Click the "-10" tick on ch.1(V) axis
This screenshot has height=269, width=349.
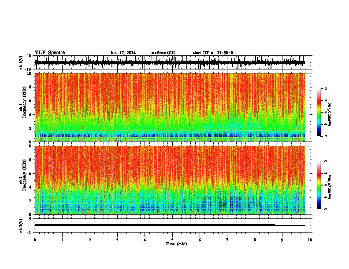click(29, 69)
